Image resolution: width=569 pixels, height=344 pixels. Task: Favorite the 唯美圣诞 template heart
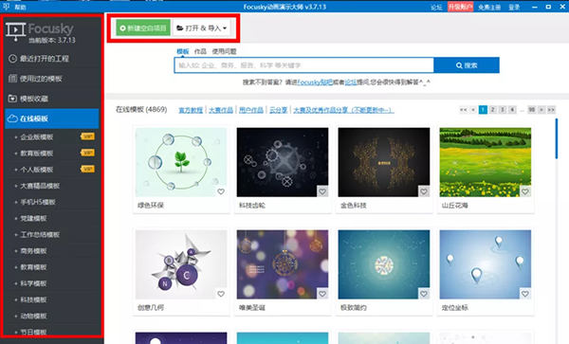click(322, 294)
